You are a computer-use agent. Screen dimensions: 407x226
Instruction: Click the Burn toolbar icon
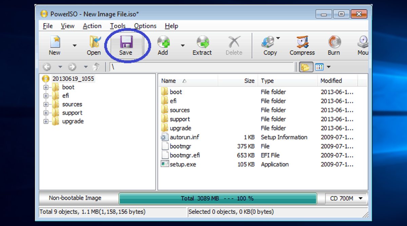(334, 45)
